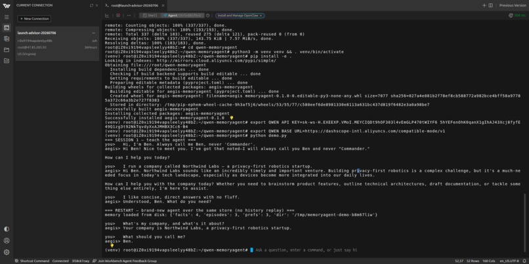Click the 'Successfully built aegis-memoryagent' line
The height and width of the screenshot is (264, 529).
pos(152,109)
